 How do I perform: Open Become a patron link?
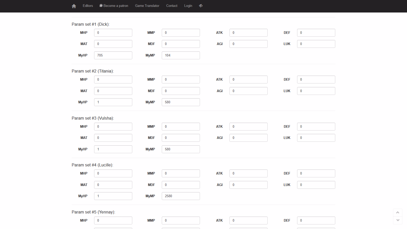click(x=114, y=6)
